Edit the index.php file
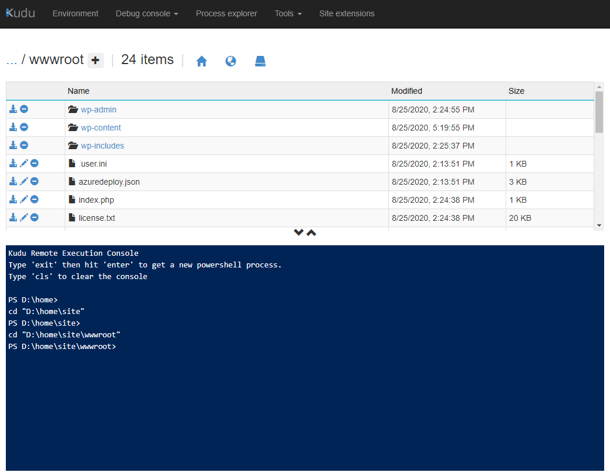The width and height of the screenshot is (610, 476). click(24, 199)
